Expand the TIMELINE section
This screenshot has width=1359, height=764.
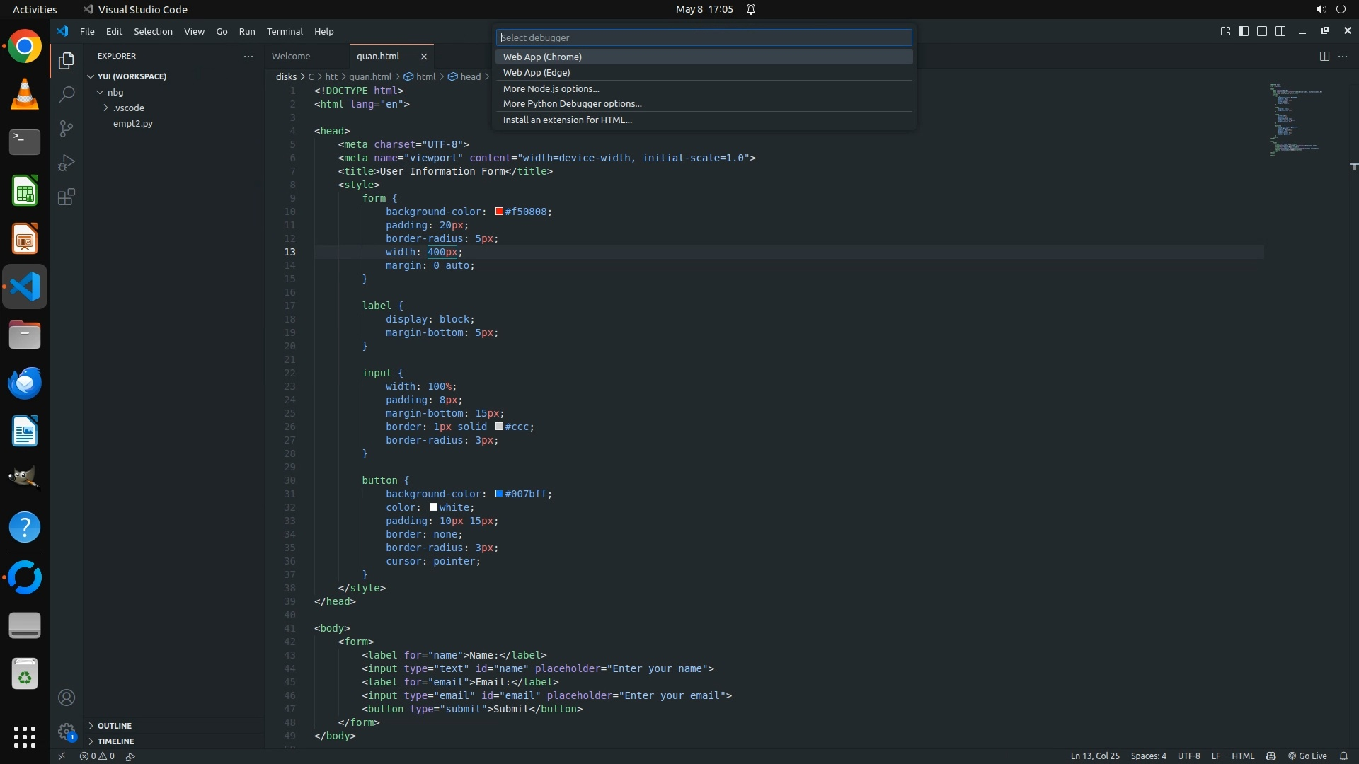click(115, 741)
